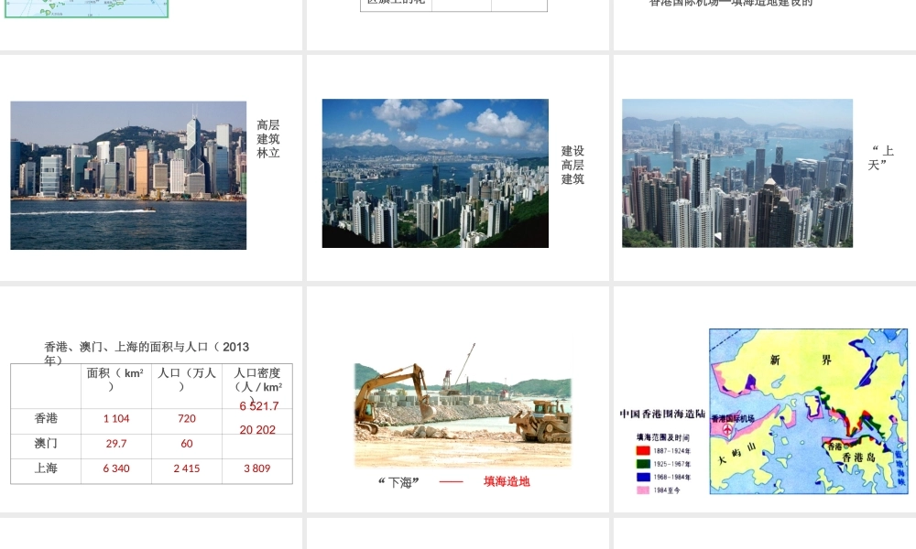Image resolution: width=916 pixels, height=549 pixels.
Task: Click the population value 720
Action: [x=187, y=418]
